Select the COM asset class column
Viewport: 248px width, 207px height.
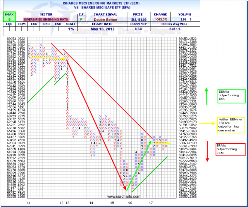coord(21,25)
